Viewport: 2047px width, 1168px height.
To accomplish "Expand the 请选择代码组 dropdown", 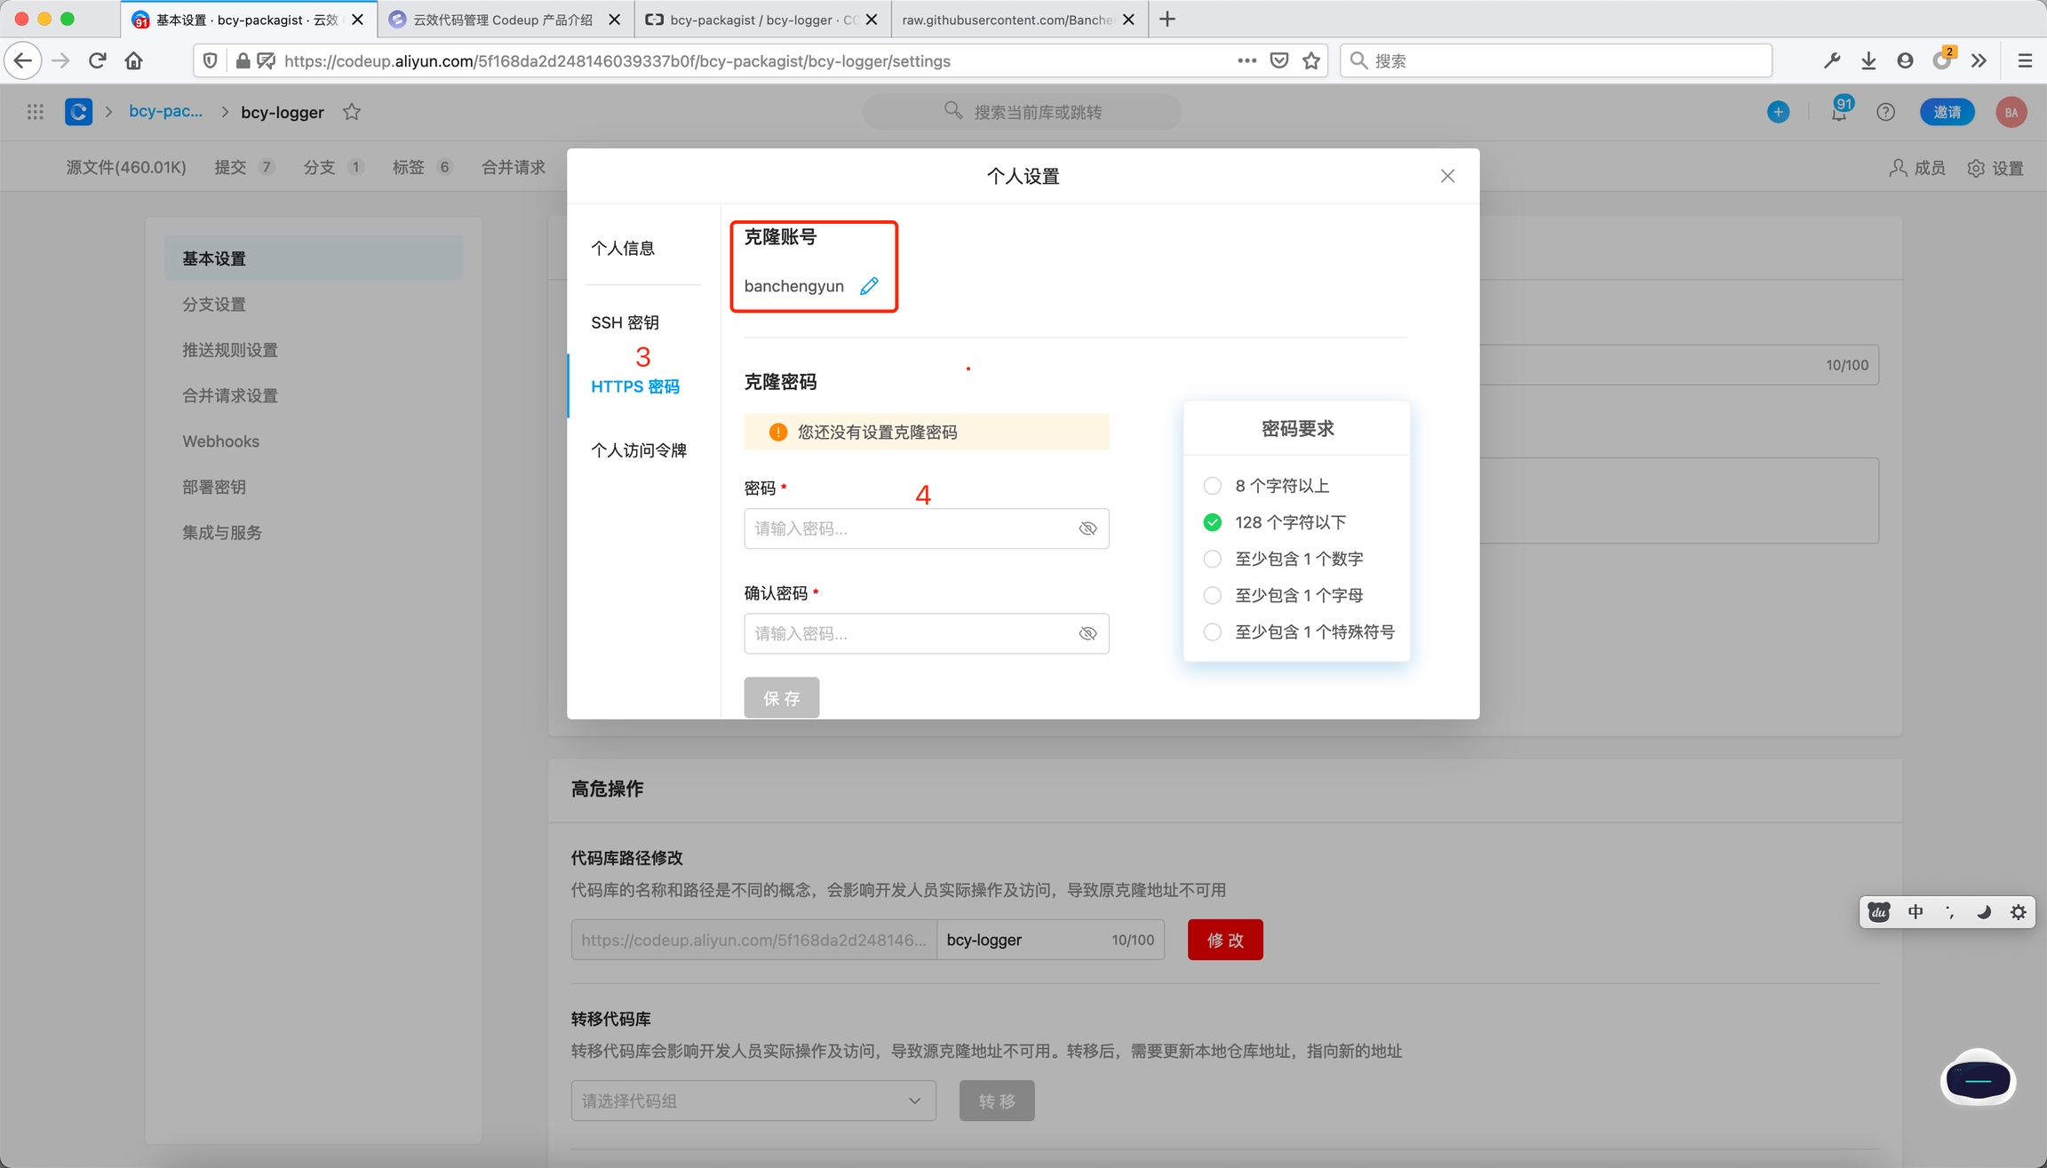I will [753, 1100].
